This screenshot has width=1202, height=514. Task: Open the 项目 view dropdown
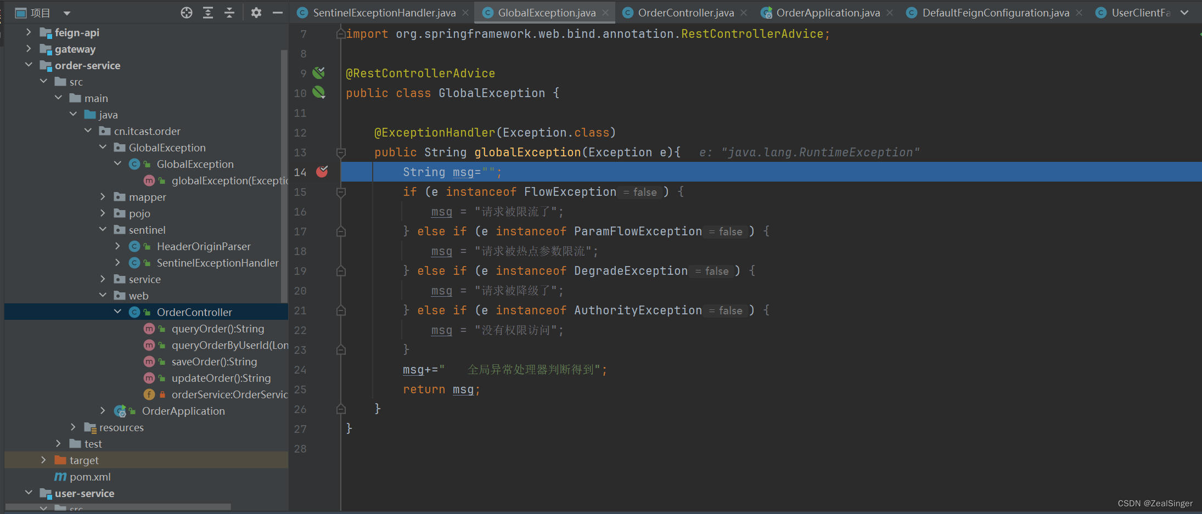click(67, 12)
